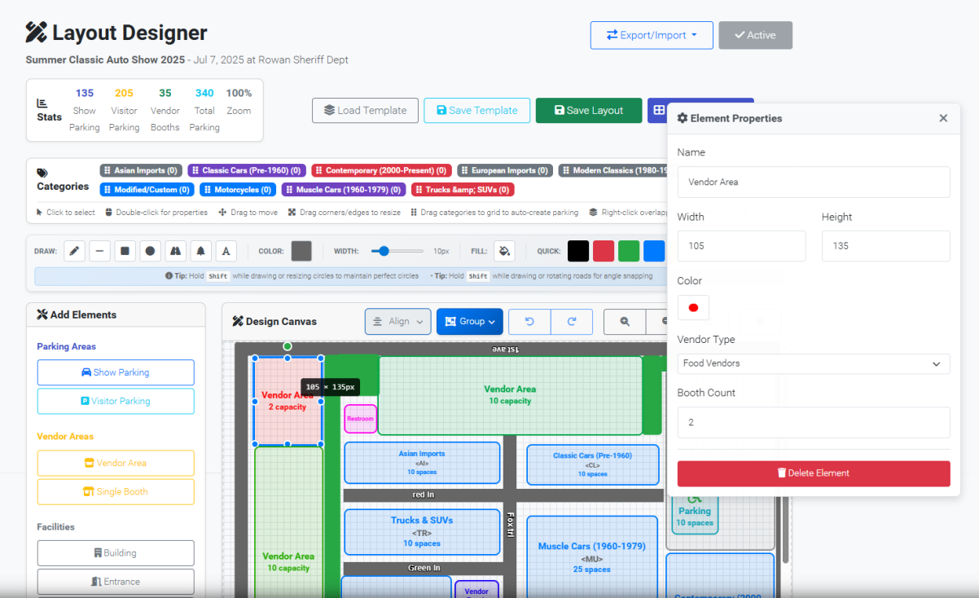979x598 pixels.
Task: Close the Element Properties panel
Action: click(x=943, y=118)
